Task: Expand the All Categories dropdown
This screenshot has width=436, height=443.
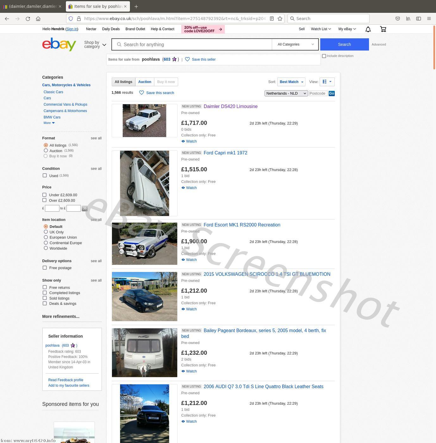Action: [x=295, y=45]
